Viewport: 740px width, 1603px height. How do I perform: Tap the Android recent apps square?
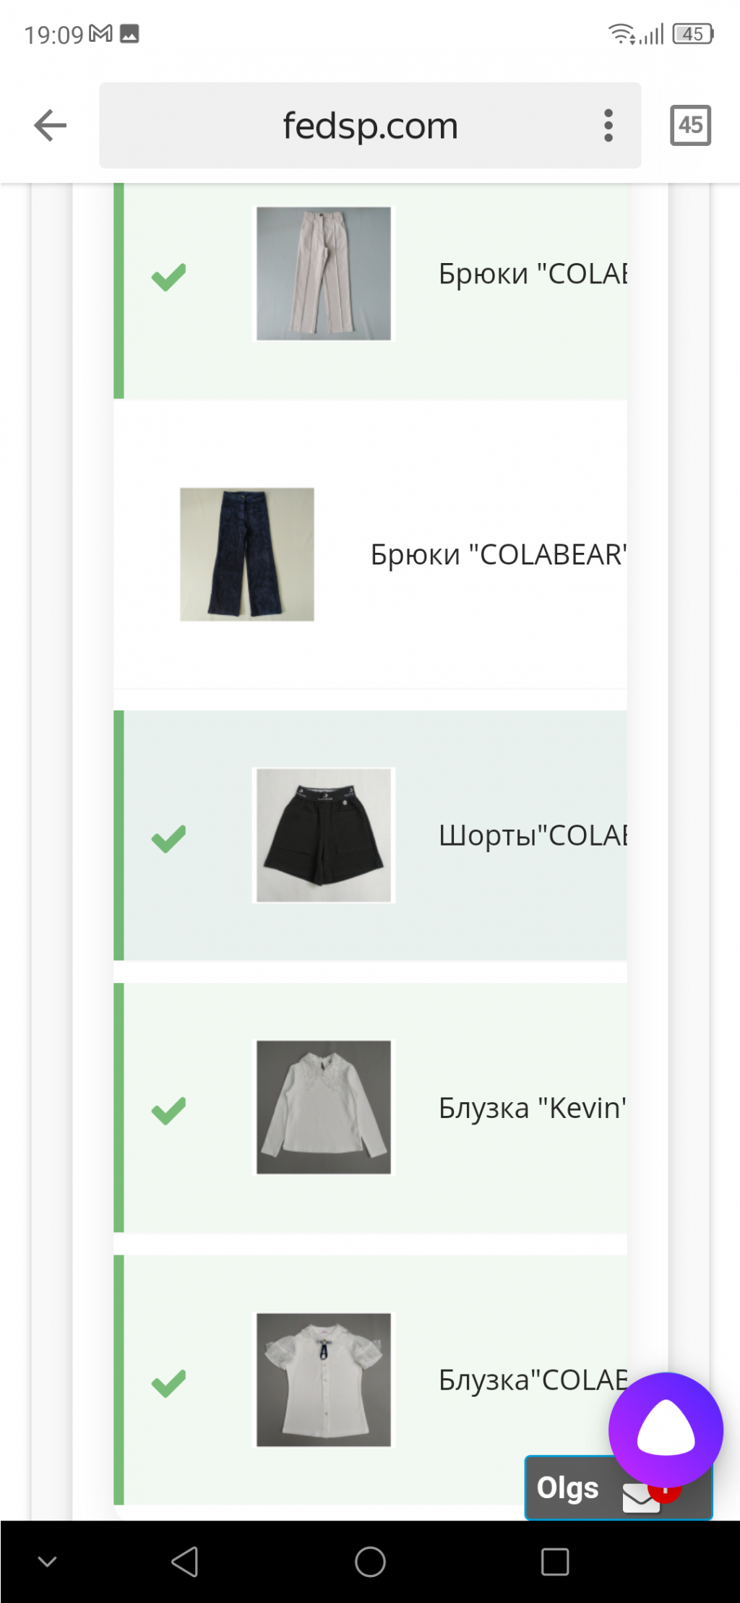coord(555,1562)
